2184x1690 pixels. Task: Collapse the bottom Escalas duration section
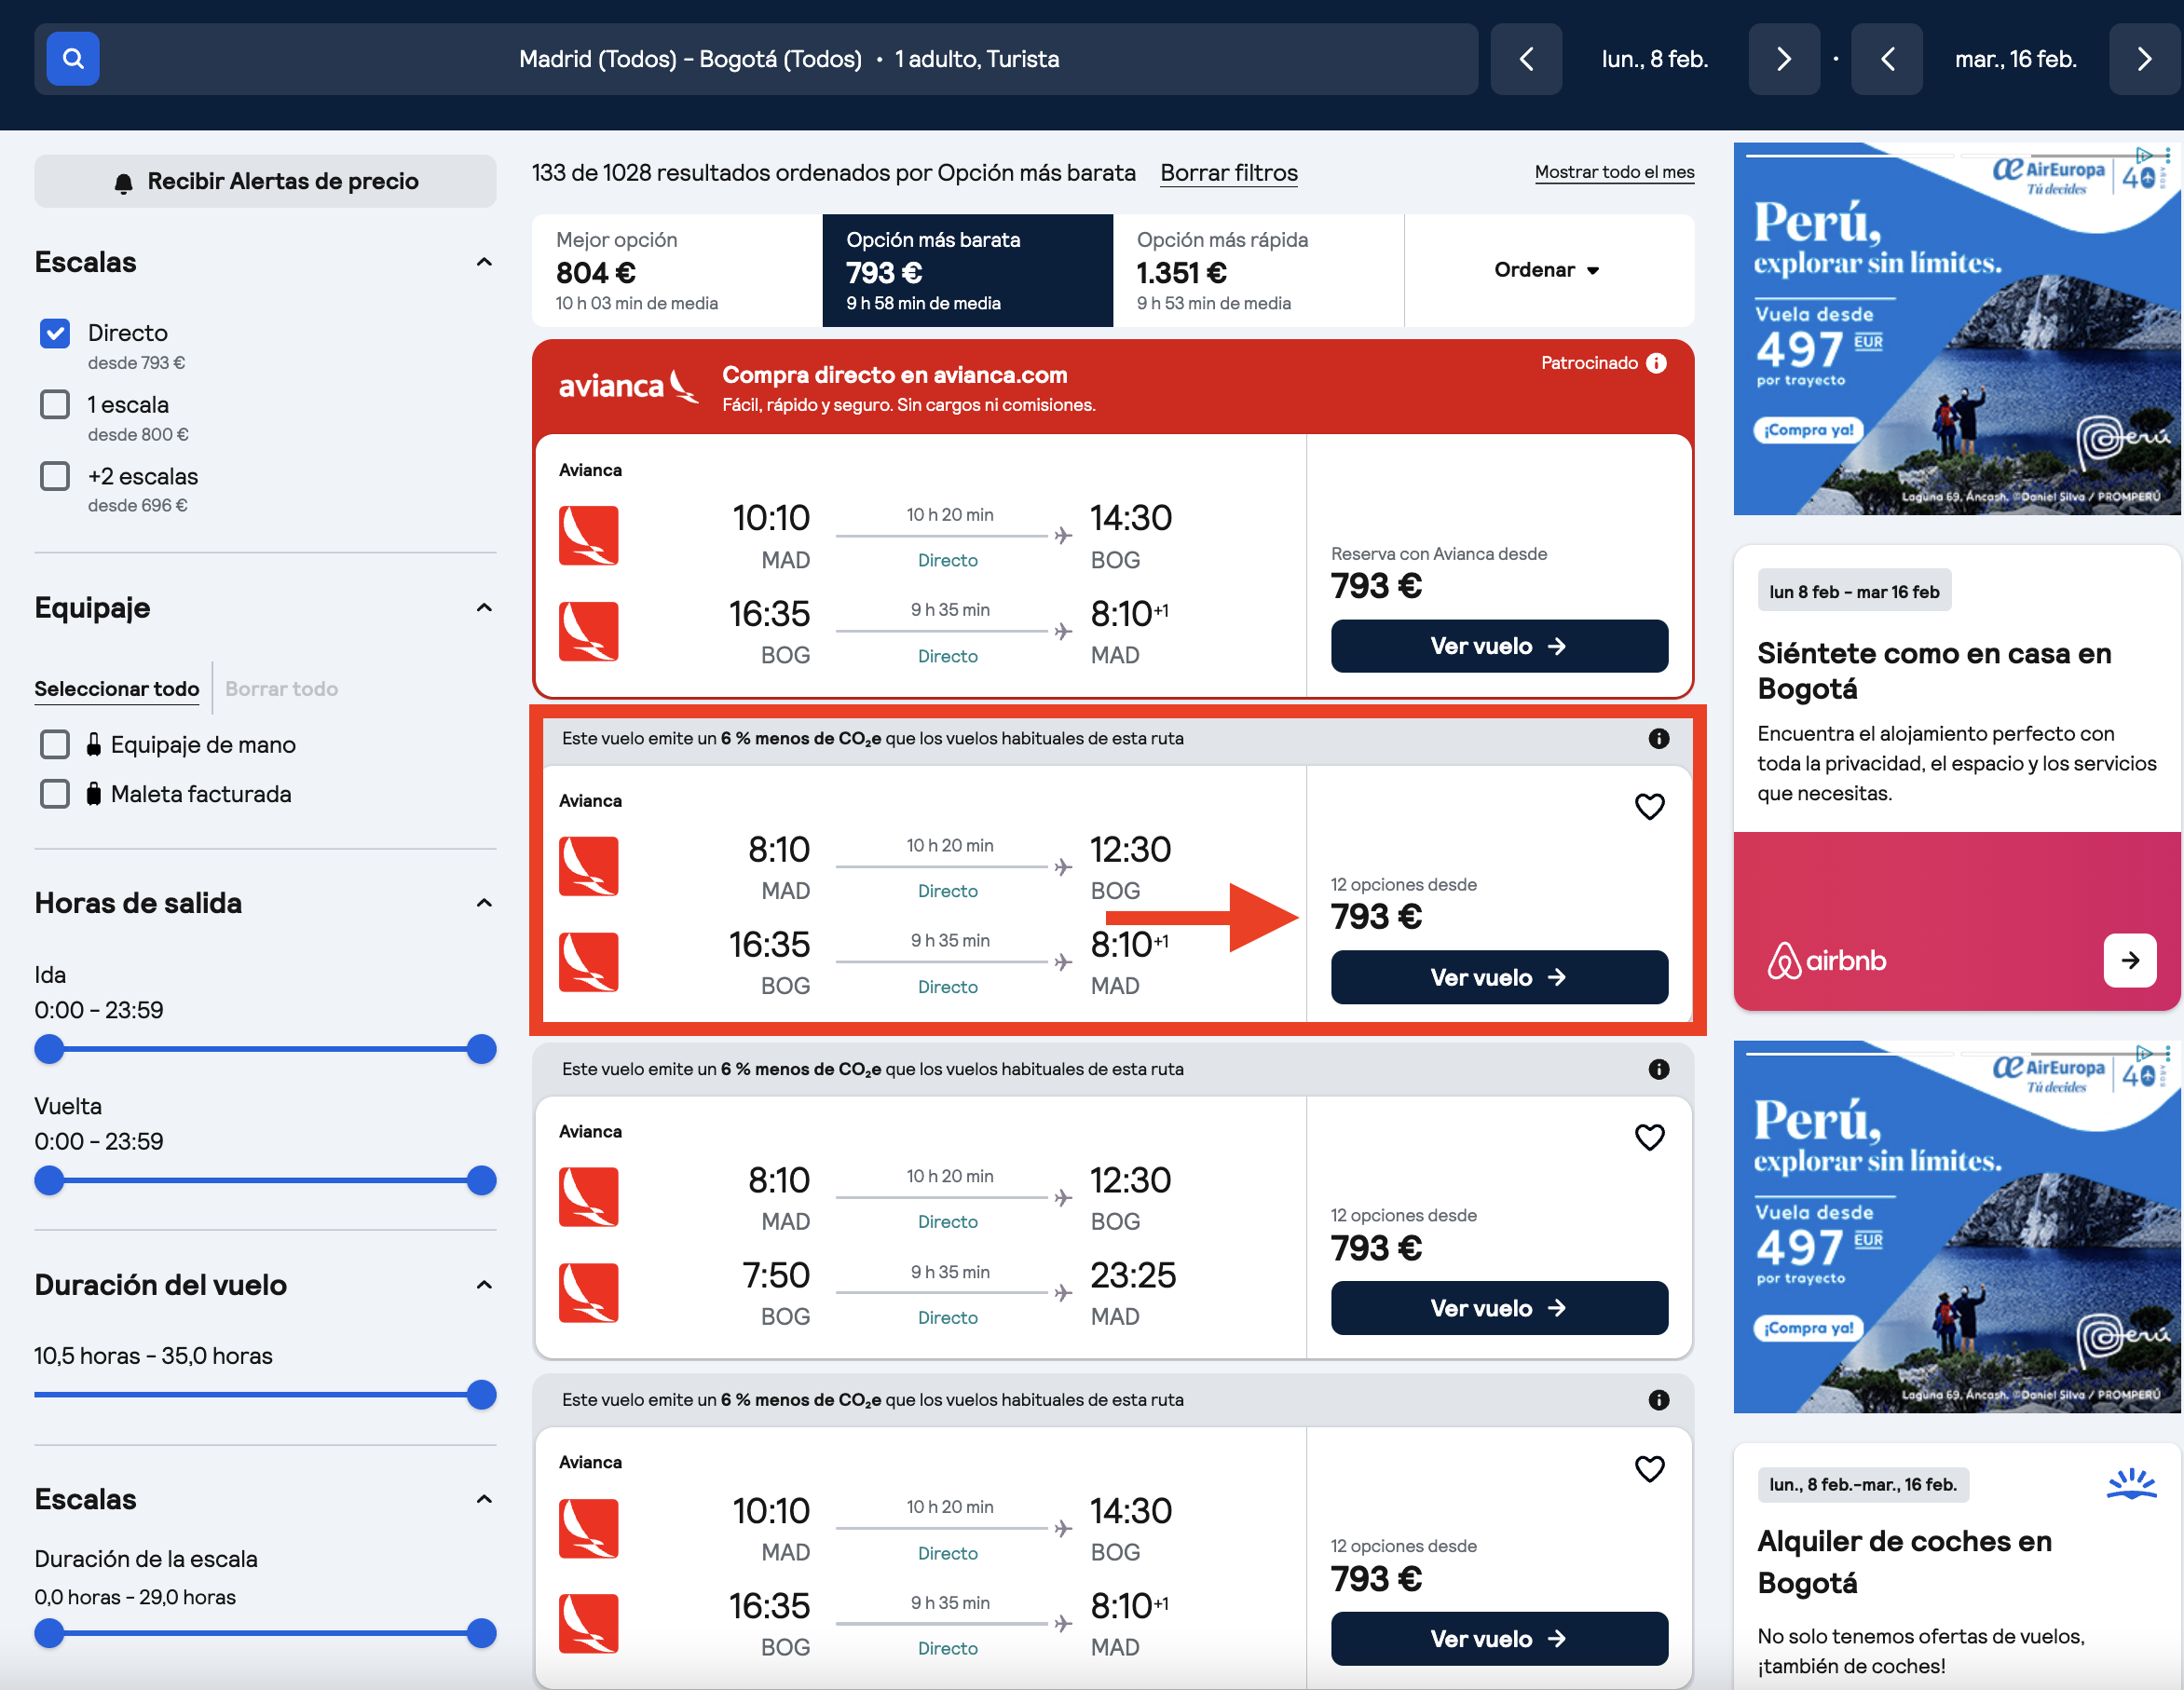[x=484, y=1499]
